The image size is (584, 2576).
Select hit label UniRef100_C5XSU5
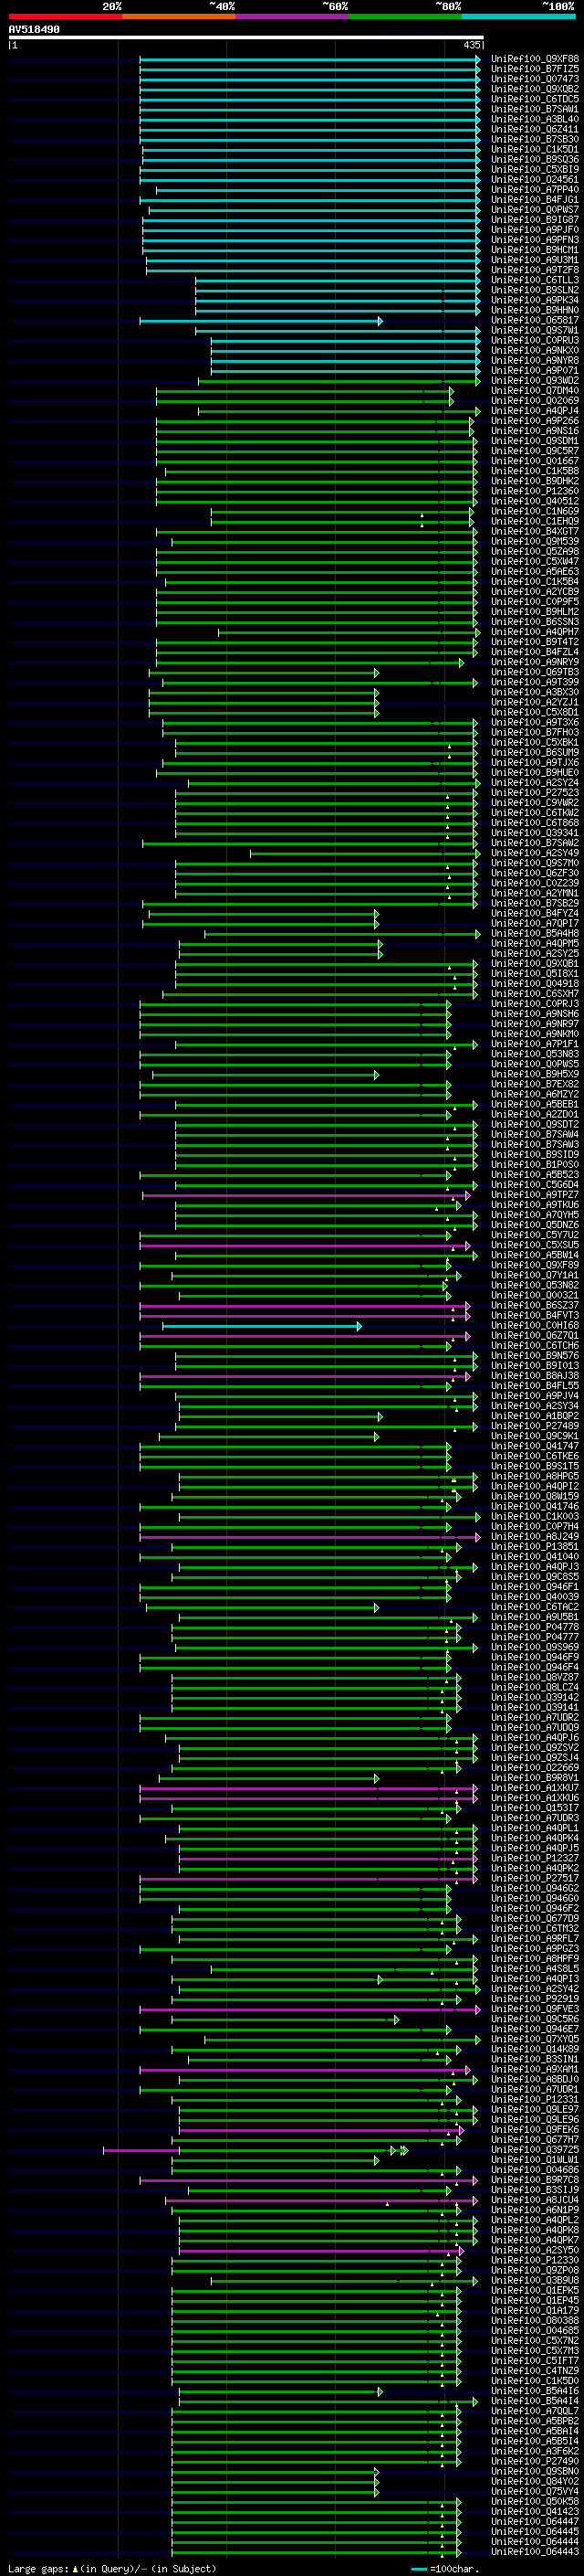pos(535,1245)
